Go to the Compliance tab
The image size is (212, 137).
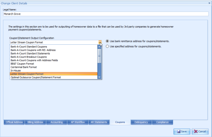tap(162, 122)
